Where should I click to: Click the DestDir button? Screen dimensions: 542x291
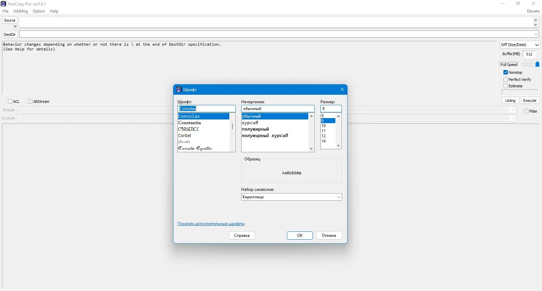click(10, 35)
